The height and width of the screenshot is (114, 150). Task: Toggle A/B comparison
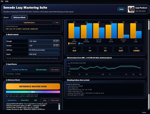click(35, 100)
